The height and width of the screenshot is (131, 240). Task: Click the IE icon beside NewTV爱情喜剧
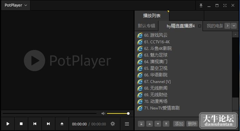click(x=140, y=108)
